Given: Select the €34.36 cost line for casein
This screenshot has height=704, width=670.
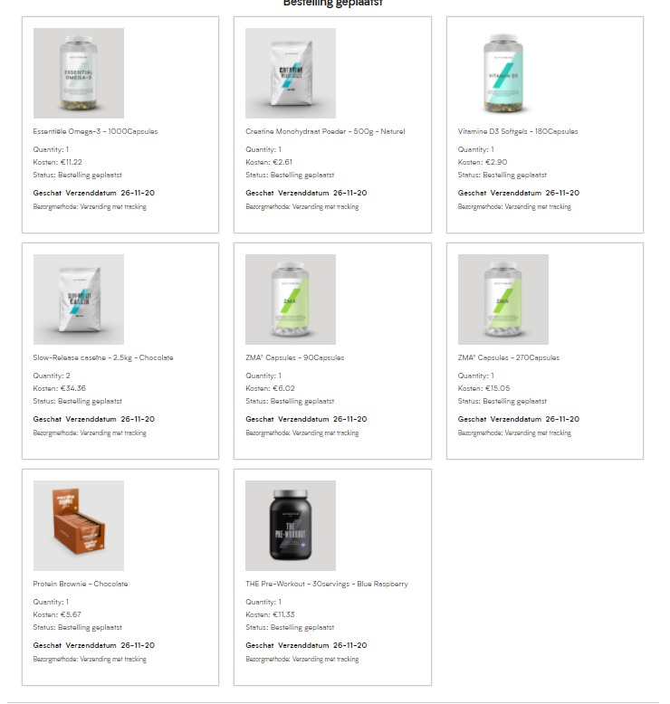Looking at the screenshot, I should click(x=60, y=388).
